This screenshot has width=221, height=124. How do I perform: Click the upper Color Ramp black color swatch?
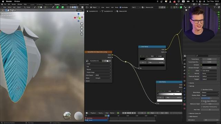click(152, 65)
